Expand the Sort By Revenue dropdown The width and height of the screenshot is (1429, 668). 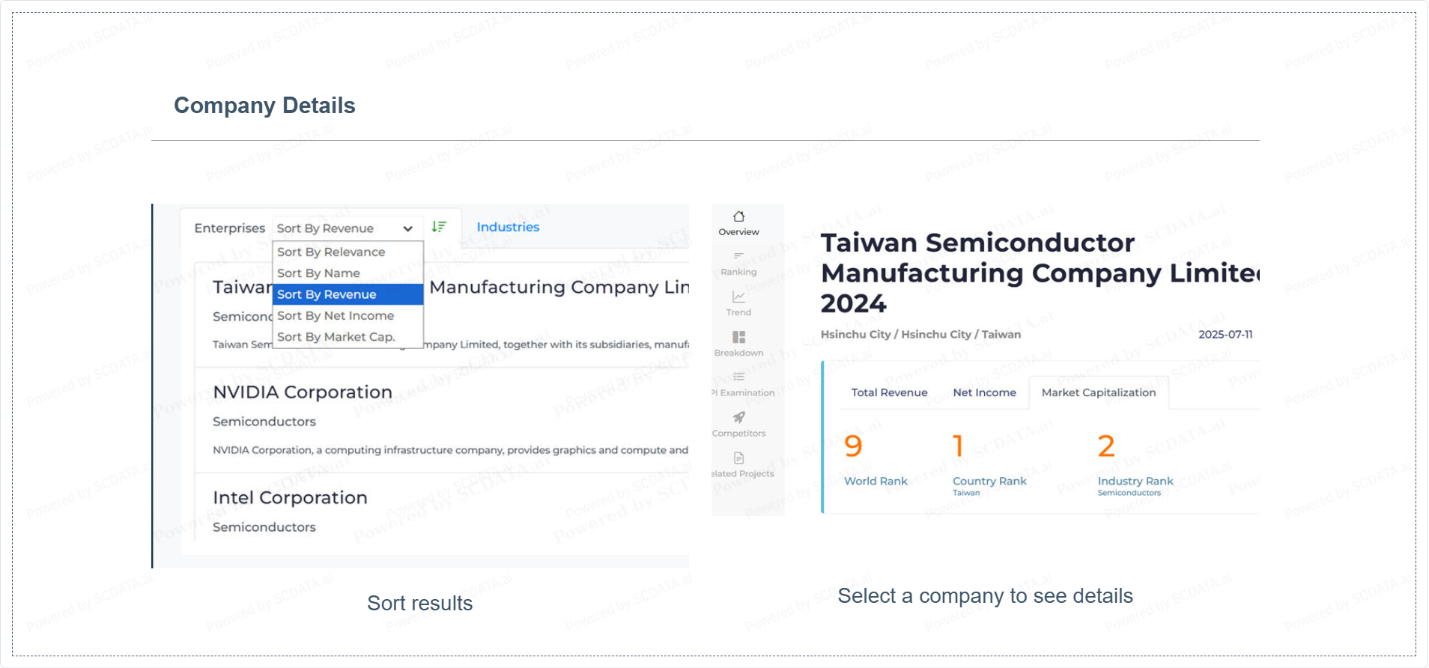point(345,228)
